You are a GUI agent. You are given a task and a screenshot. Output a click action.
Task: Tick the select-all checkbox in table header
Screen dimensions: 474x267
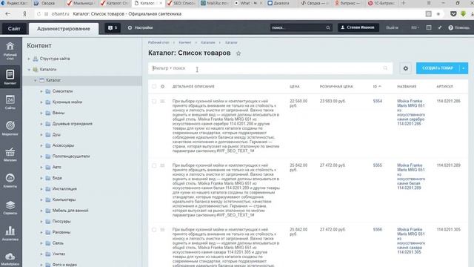pos(154,87)
